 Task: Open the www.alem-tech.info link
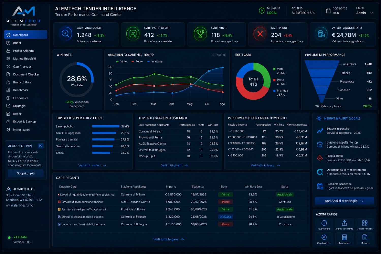point(20,205)
